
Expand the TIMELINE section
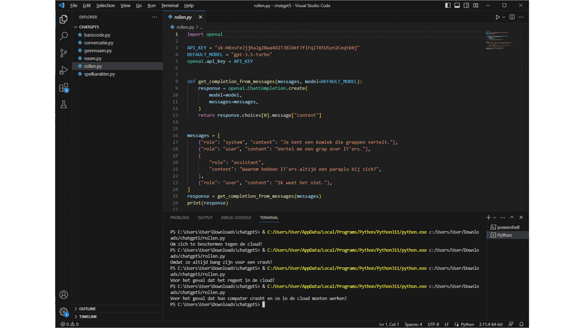tap(88, 317)
